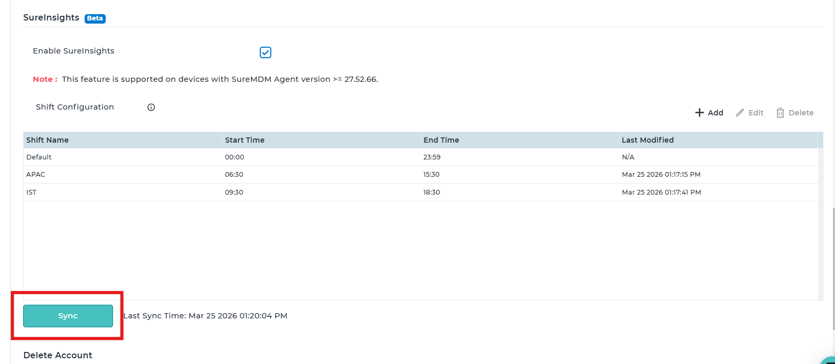This screenshot has height=364, width=835.
Task: Sort by Shift Name column header
Action: pyautogui.click(x=47, y=140)
